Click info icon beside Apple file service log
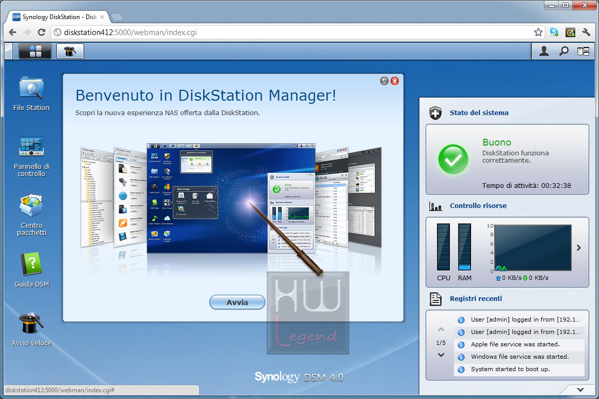This screenshot has height=399, width=599. (461, 345)
